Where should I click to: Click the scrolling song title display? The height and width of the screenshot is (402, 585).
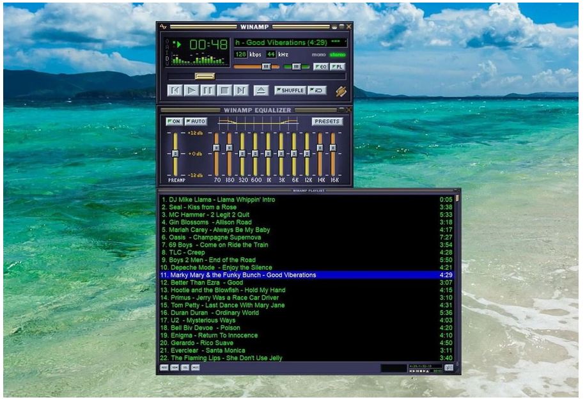(x=291, y=43)
